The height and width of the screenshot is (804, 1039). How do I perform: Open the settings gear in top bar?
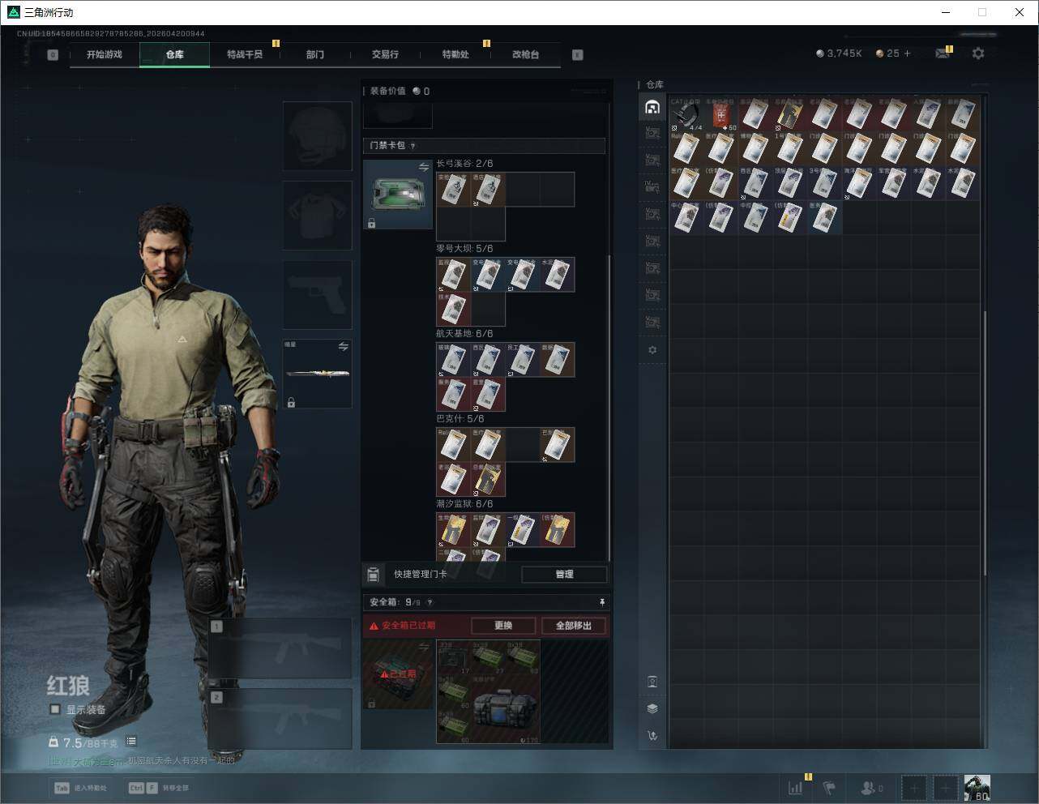[978, 53]
